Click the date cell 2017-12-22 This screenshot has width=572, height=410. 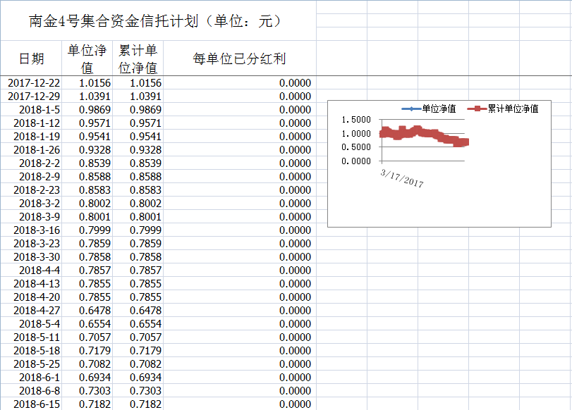pos(33,83)
